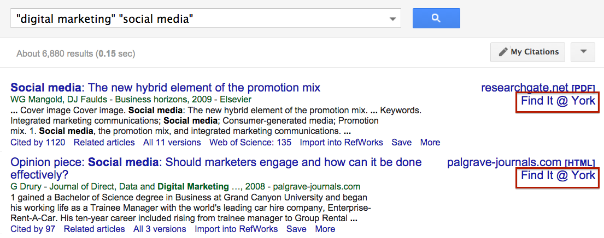
Task: Open All 3 versions link
Action: pyautogui.click(x=160, y=229)
